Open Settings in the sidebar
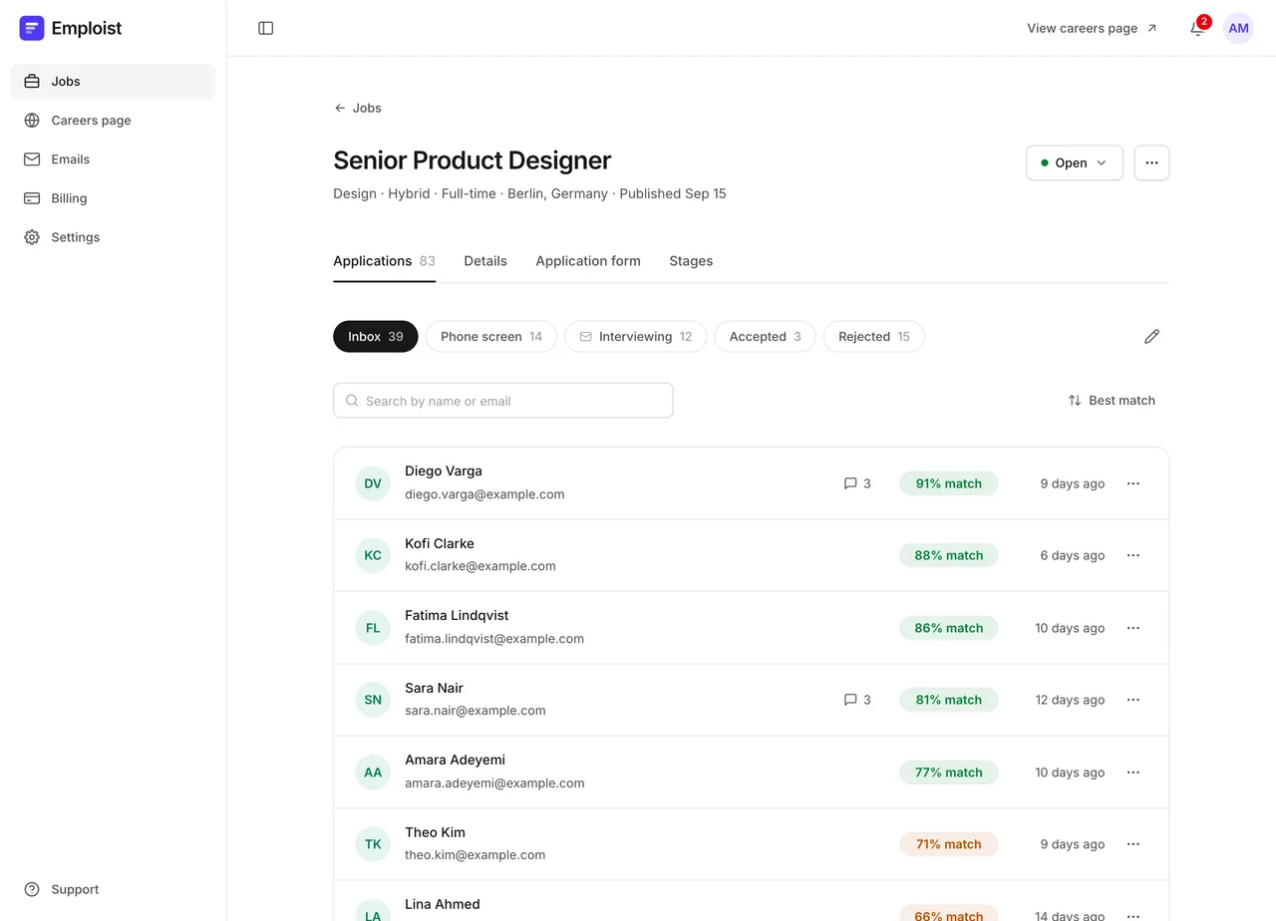1276x921 pixels. pos(113,237)
